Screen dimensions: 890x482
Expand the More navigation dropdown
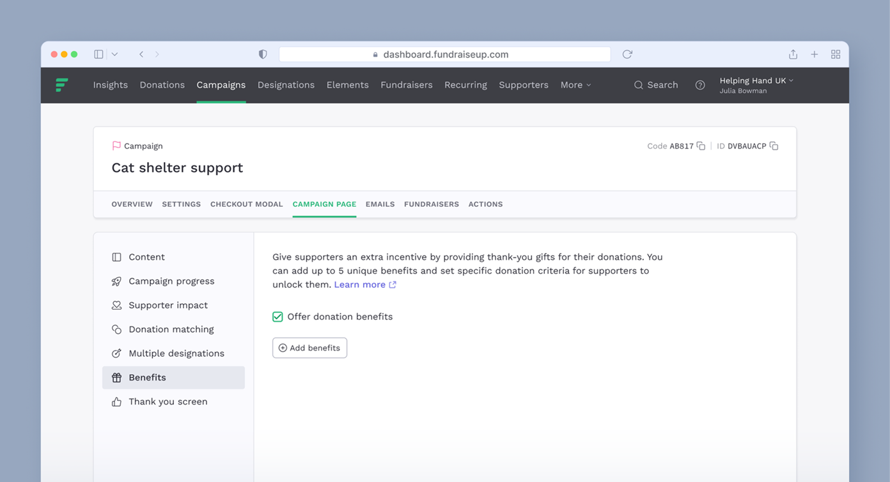pos(575,85)
